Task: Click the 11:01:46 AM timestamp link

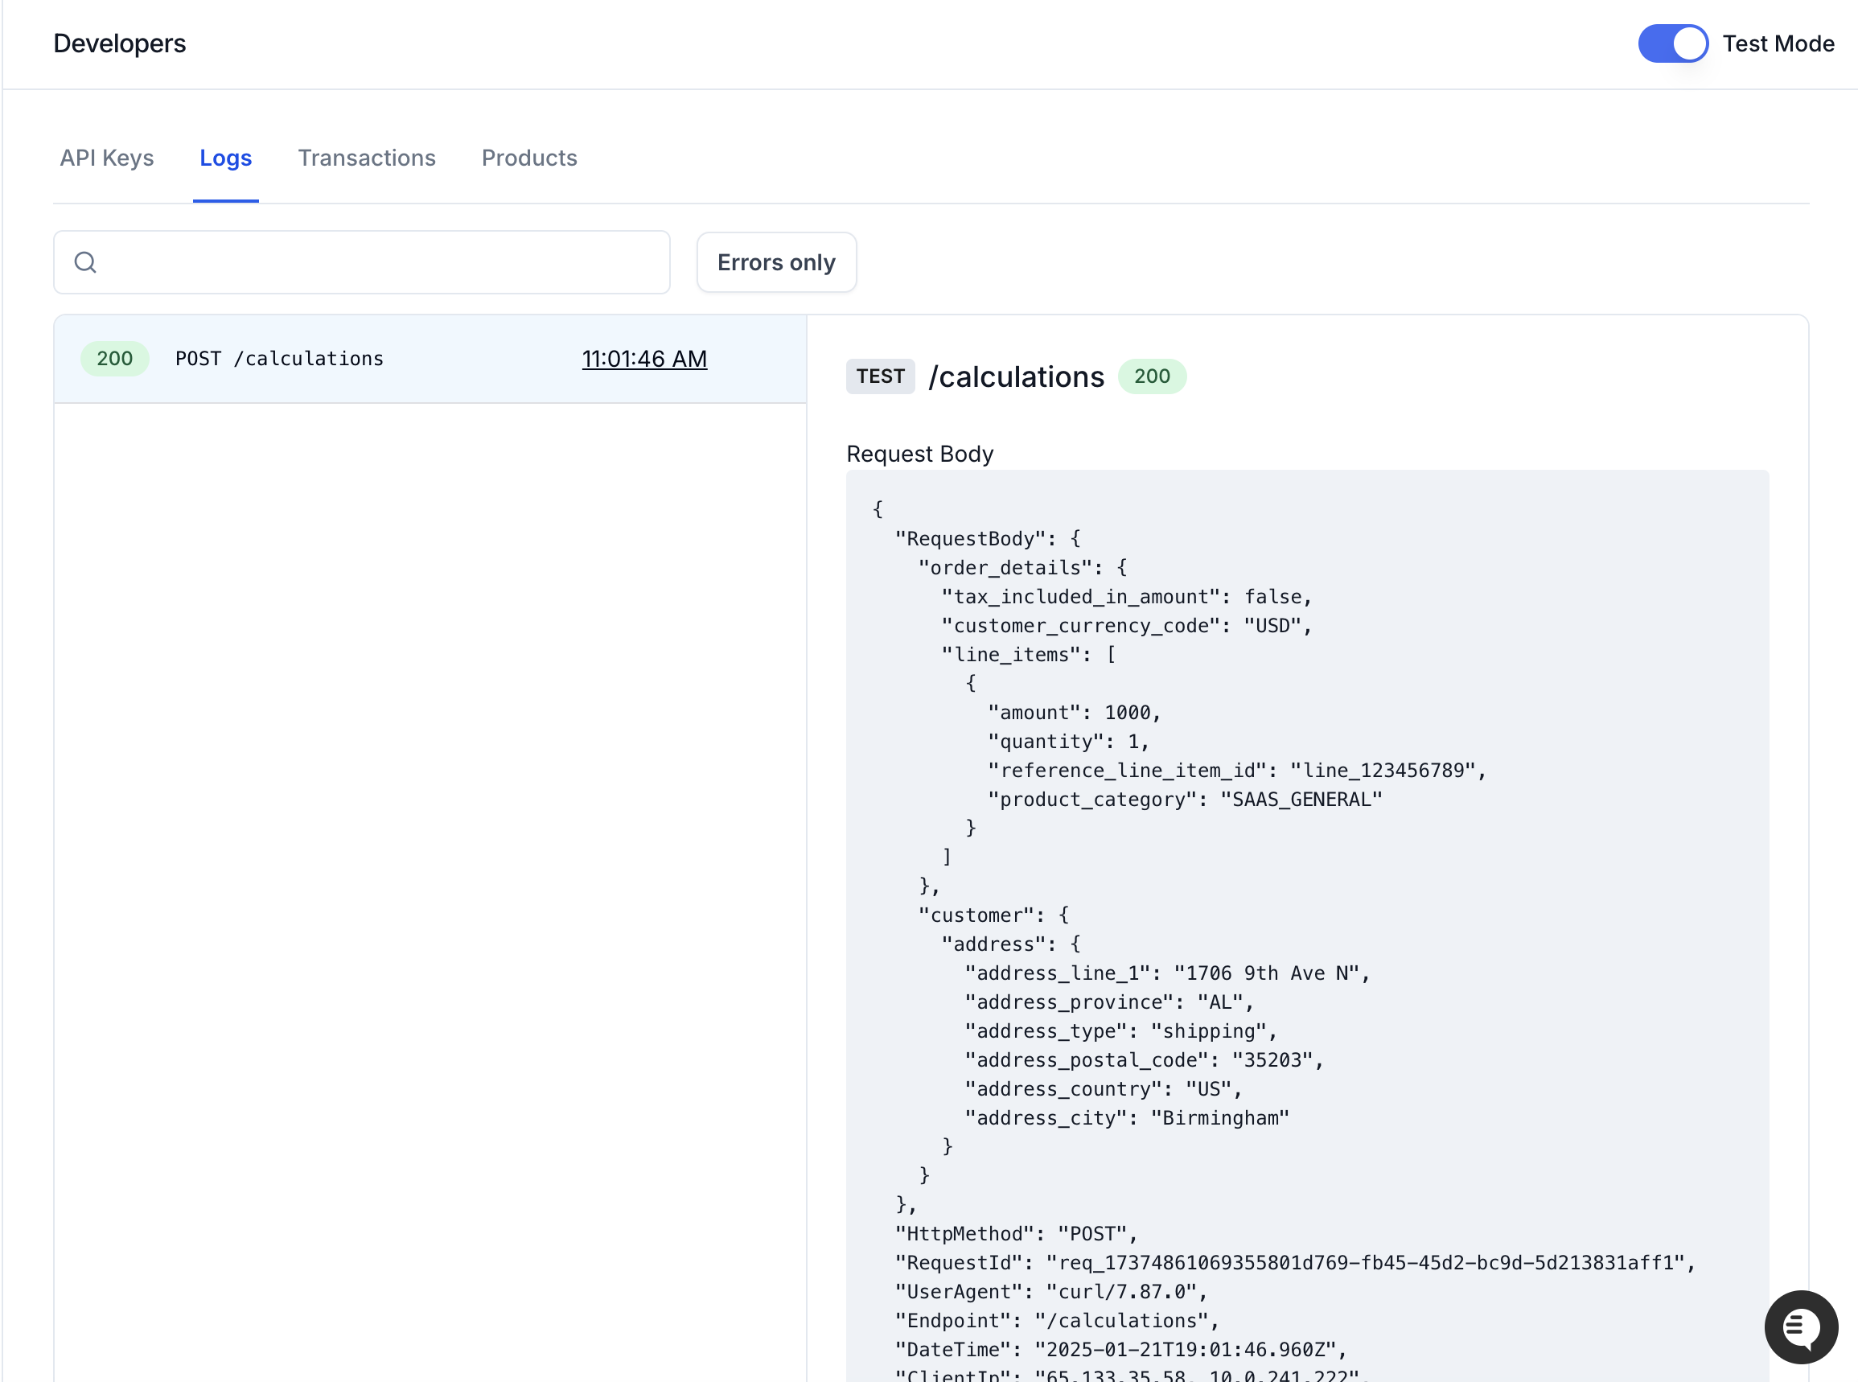Action: click(644, 359)
